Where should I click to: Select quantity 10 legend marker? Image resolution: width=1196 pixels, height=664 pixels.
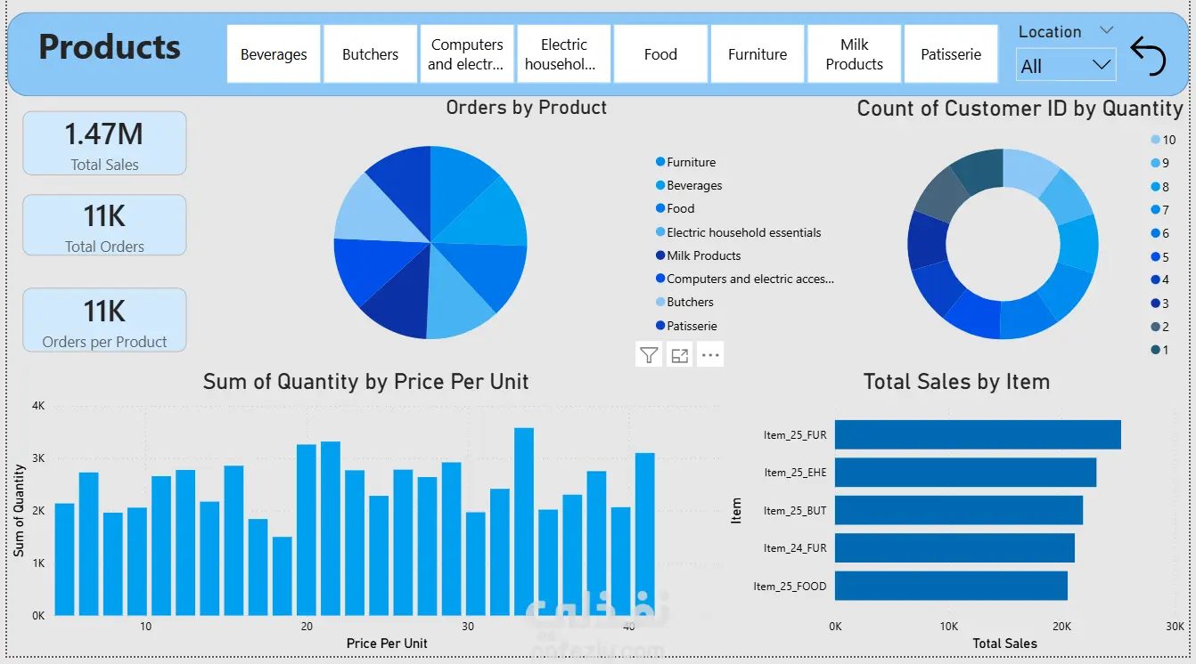tap(1156, 140)
